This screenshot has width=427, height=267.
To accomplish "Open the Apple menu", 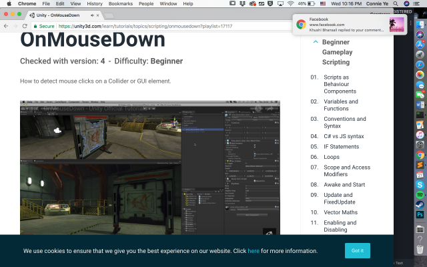I will (x=9, y=3).
